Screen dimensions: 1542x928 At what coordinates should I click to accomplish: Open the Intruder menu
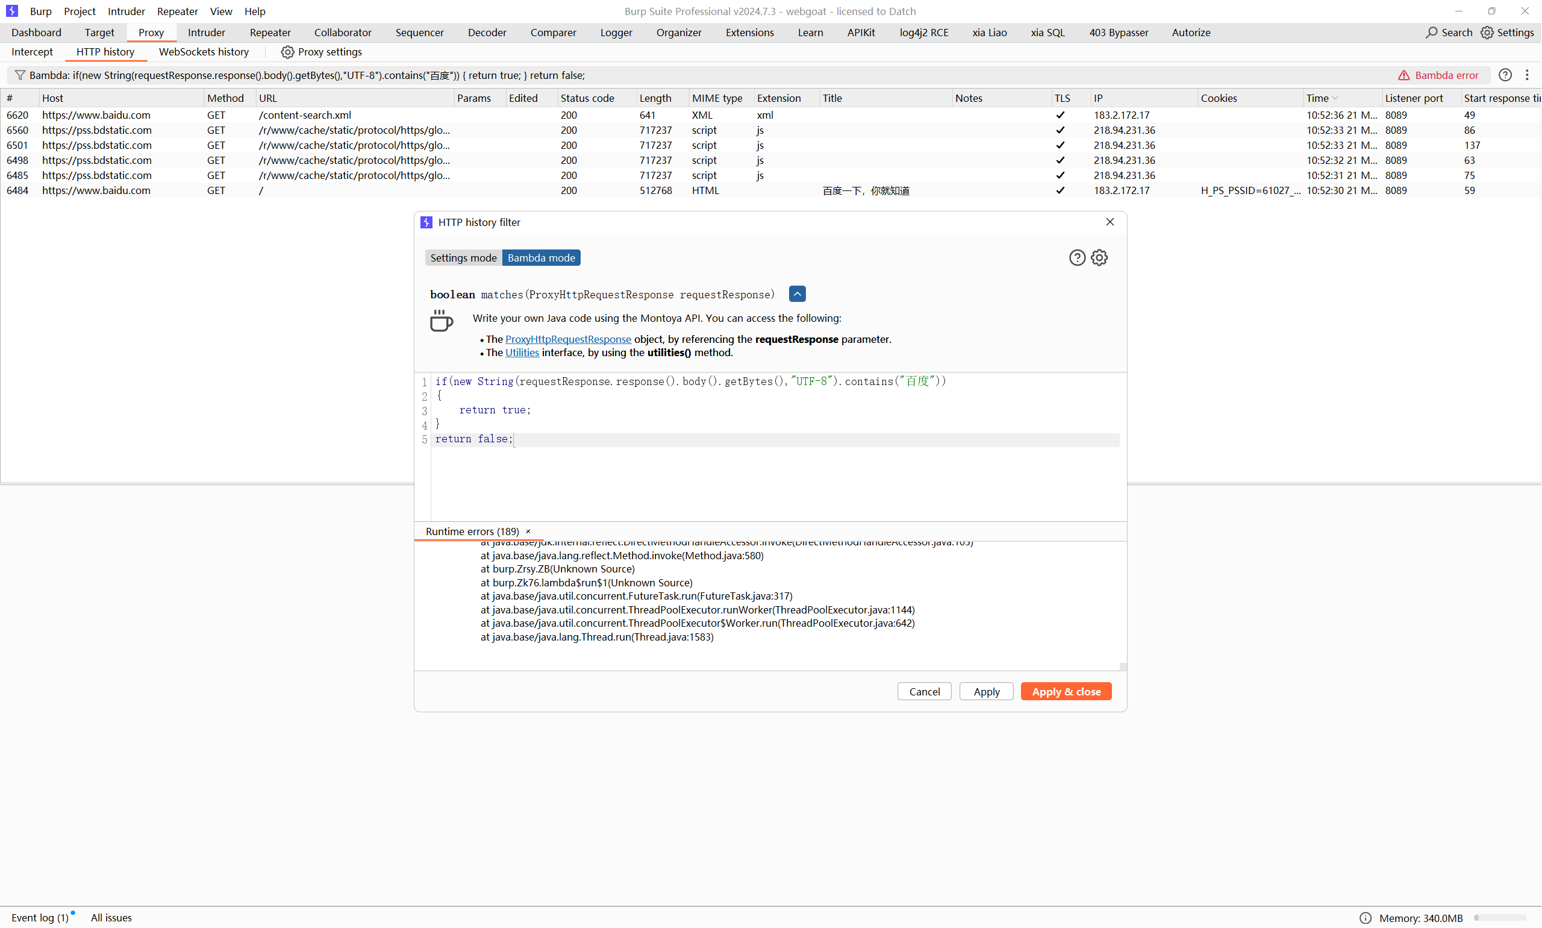[x=126, y=11]
